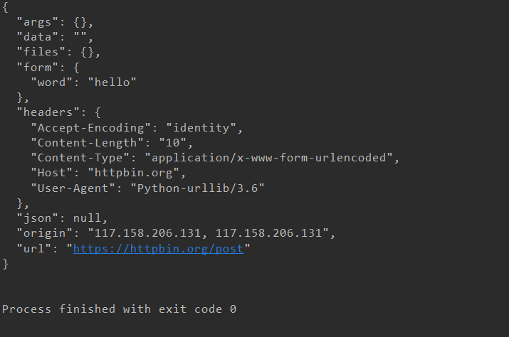Click the "data" key line
Screen dimensions: 509x337
pos(55,37)
